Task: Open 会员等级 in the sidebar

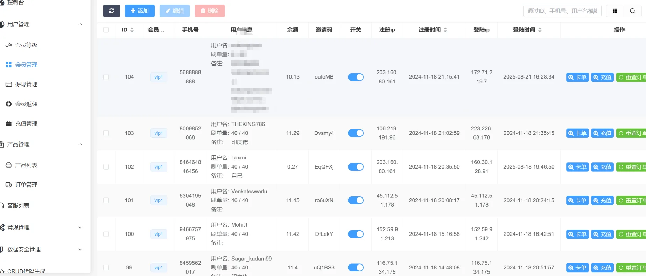Action: [x=26, y=45]
